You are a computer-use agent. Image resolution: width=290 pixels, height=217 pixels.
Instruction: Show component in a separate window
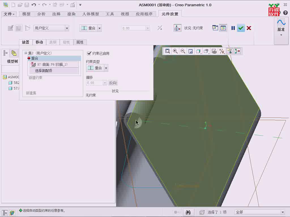(215, 28)
